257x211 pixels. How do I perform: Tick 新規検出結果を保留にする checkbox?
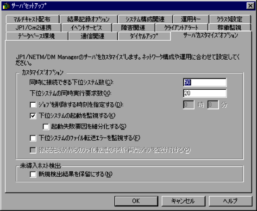33,174
